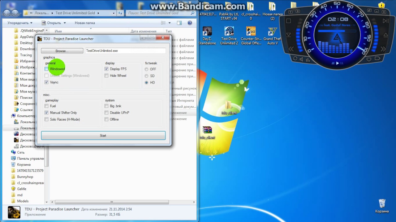Click the Back arrow in Explorer

tap(7, 13)
